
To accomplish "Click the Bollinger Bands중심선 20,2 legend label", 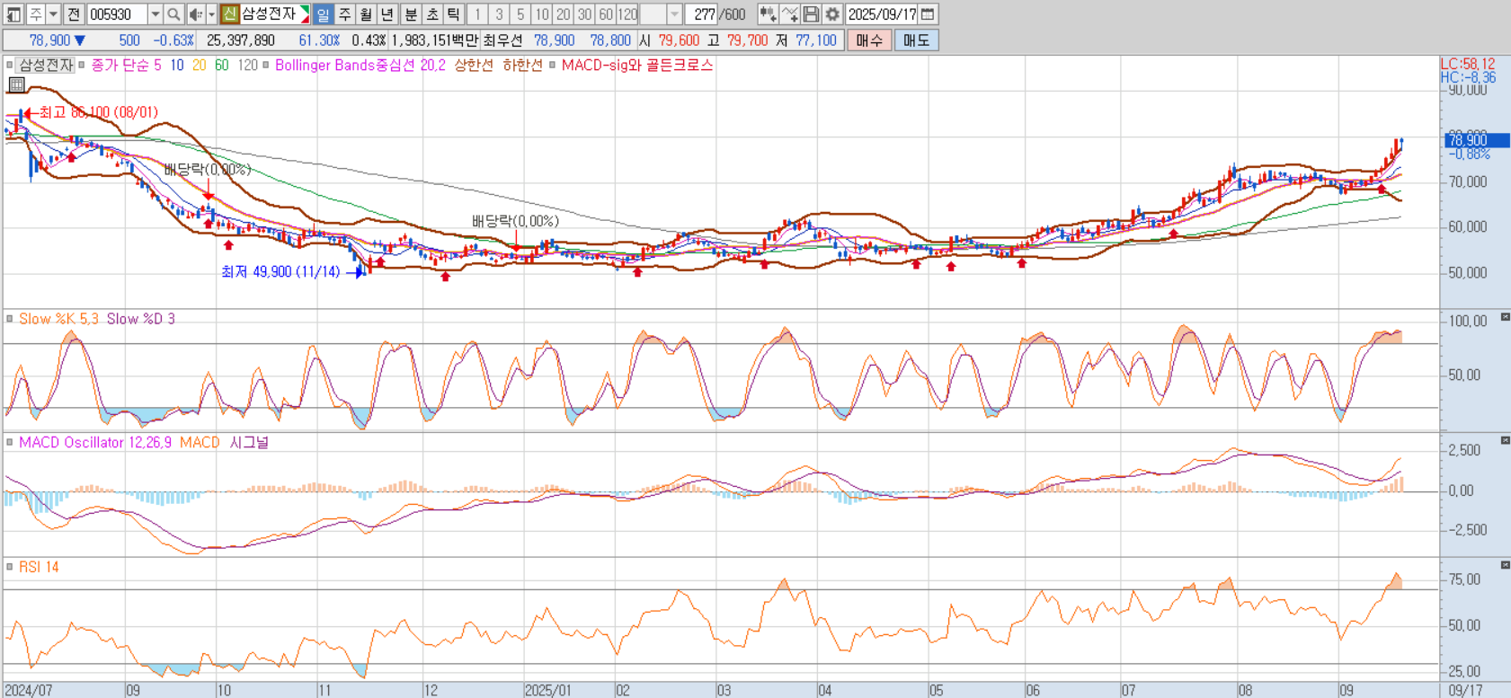I will 360,65.
